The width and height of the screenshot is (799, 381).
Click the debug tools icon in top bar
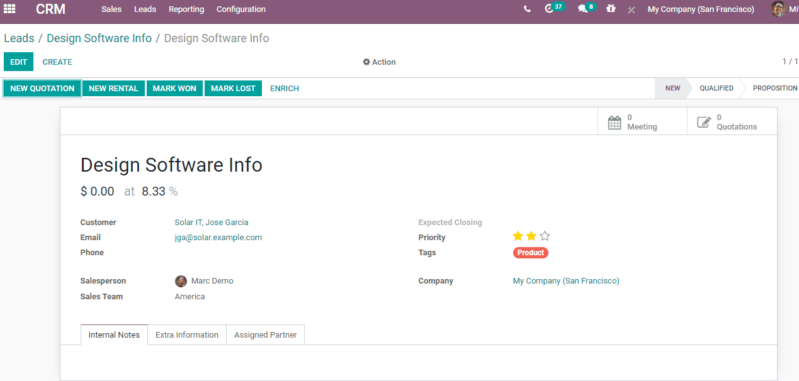(x=631, y=9)
